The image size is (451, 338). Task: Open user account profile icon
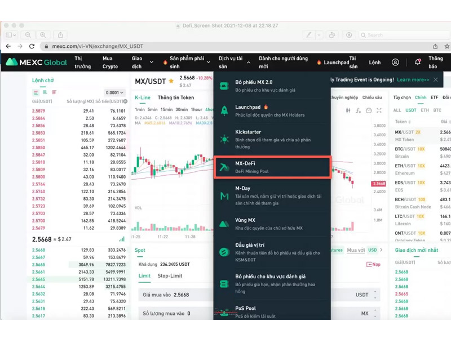(x=395, y=62)
